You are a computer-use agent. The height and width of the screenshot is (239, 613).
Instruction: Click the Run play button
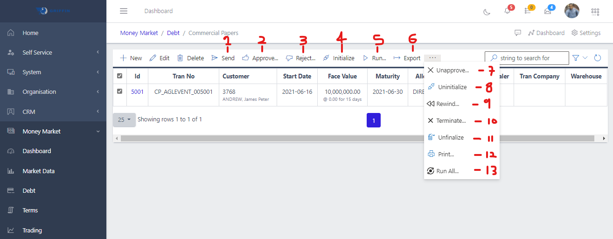point(374,58)
